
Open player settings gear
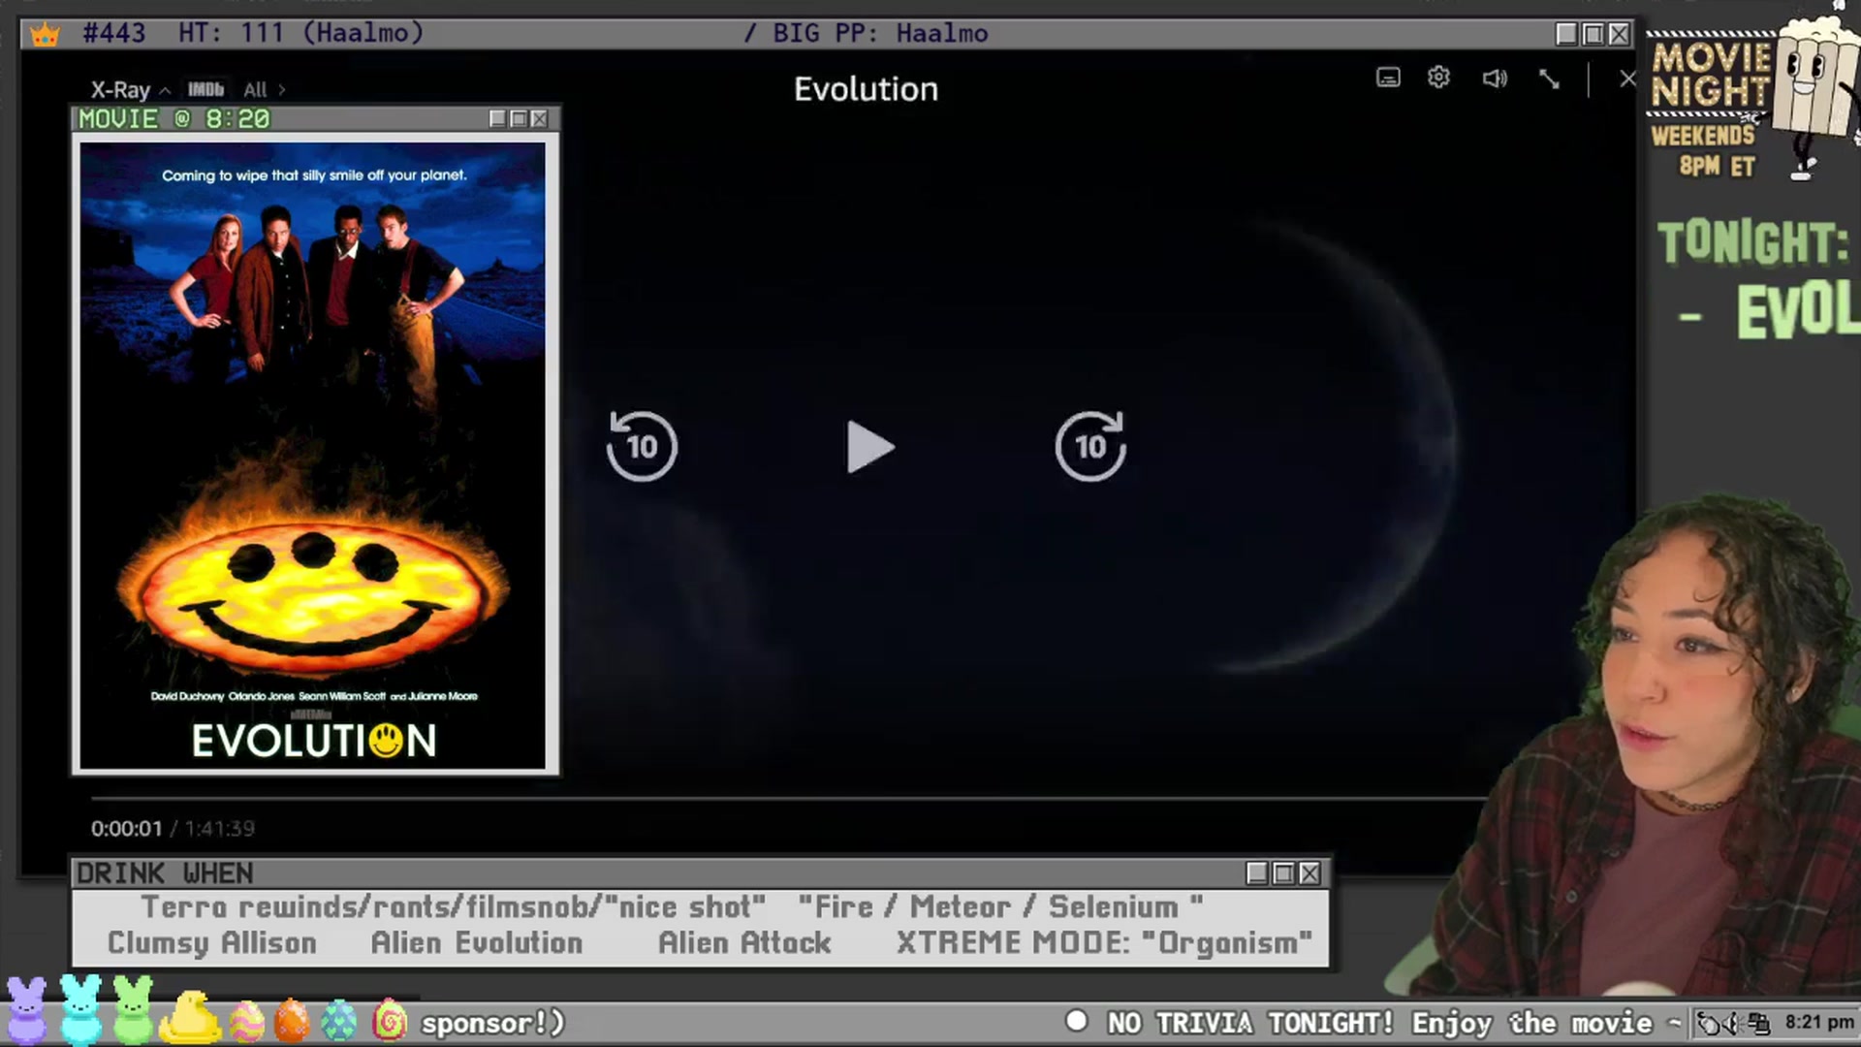pyautogui.click(x=1438, y=78)
